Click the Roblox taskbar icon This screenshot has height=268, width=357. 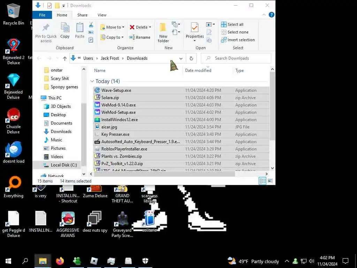[94, 261]
